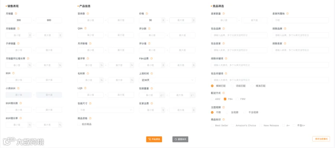The width and height of the screenshot is (335, 148).
Task: Open the 包装尺寸 dropdown
Action: coord(106,110)
